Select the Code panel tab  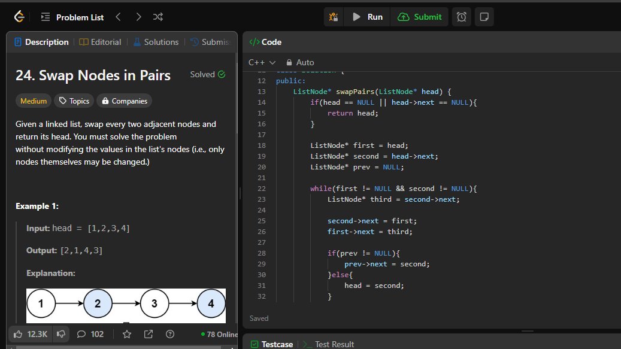coord(265,42)
